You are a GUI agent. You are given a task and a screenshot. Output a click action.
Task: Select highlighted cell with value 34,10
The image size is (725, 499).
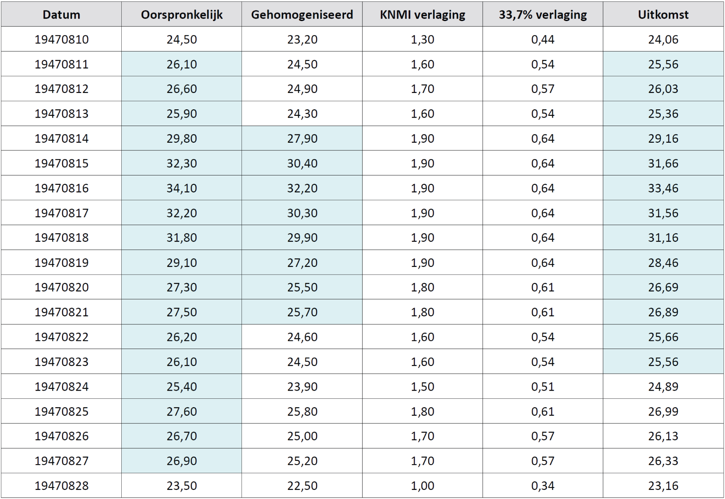coord(182,188)
